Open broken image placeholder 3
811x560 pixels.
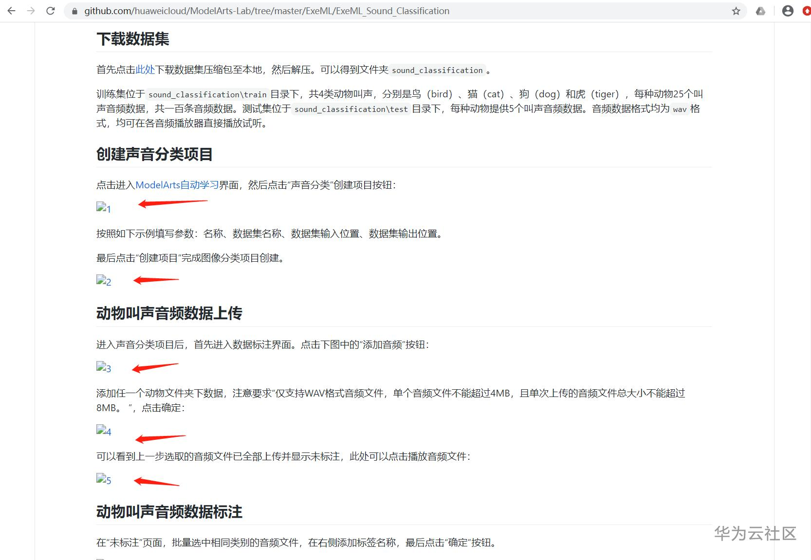point(104,368)
